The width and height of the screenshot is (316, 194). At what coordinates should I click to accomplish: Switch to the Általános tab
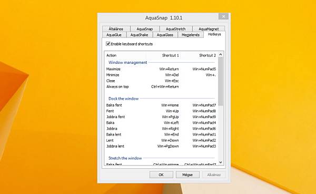116,29
